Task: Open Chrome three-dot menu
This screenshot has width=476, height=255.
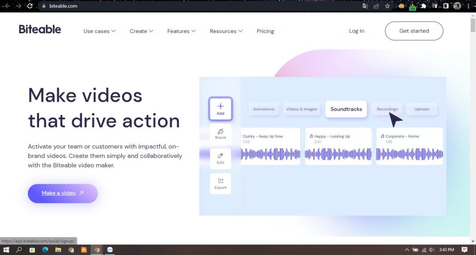Action: tap(469, 6)
